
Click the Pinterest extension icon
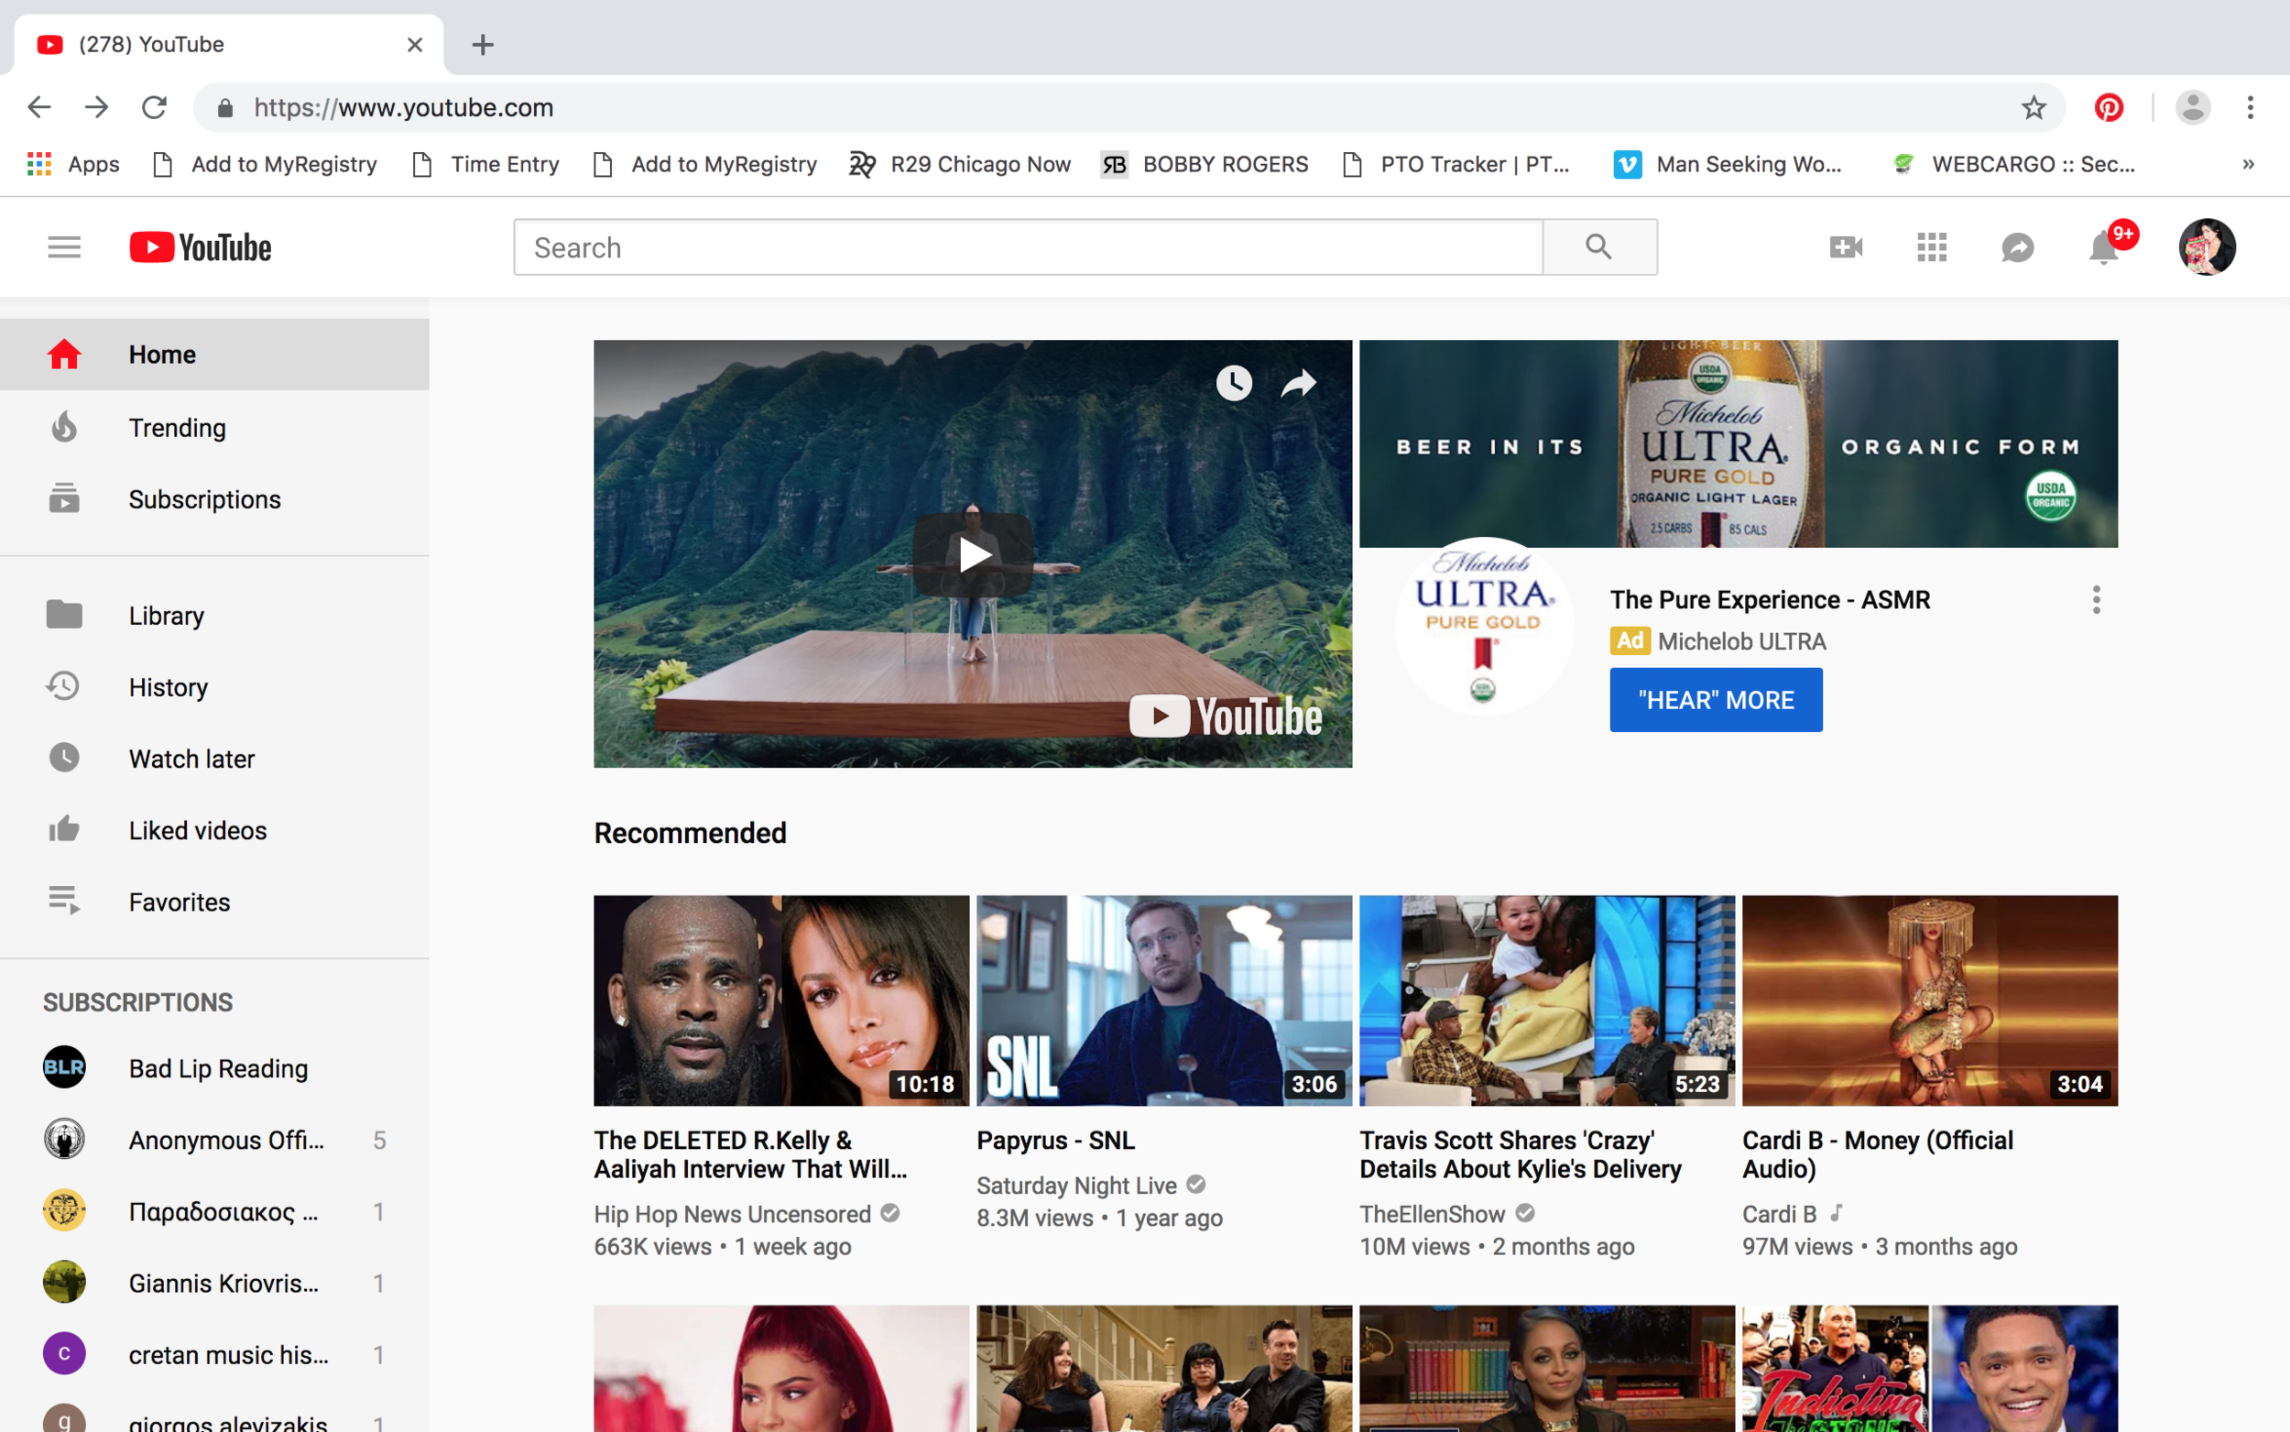pyautogui.click(x=2109, y=107)
